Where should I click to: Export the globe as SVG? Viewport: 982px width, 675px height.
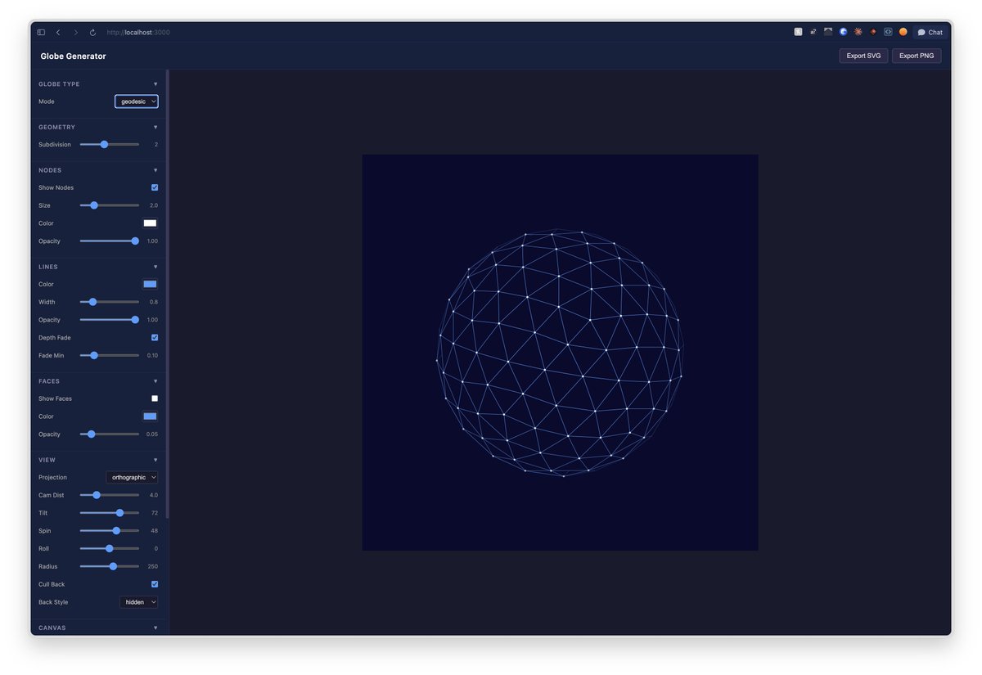pyautogui.click(x=863, y=56)
